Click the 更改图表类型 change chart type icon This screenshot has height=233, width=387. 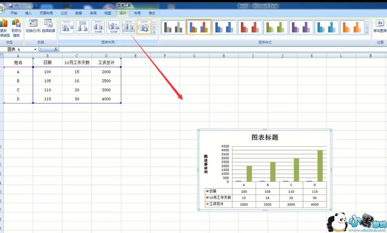[3, 24]
